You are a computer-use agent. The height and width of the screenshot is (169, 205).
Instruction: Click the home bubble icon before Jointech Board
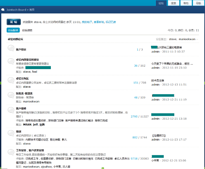tap(3, 10)
